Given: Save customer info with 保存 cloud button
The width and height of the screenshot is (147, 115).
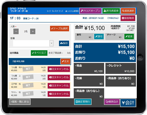Looking at the screenshot, I should (x=64, y=43).
